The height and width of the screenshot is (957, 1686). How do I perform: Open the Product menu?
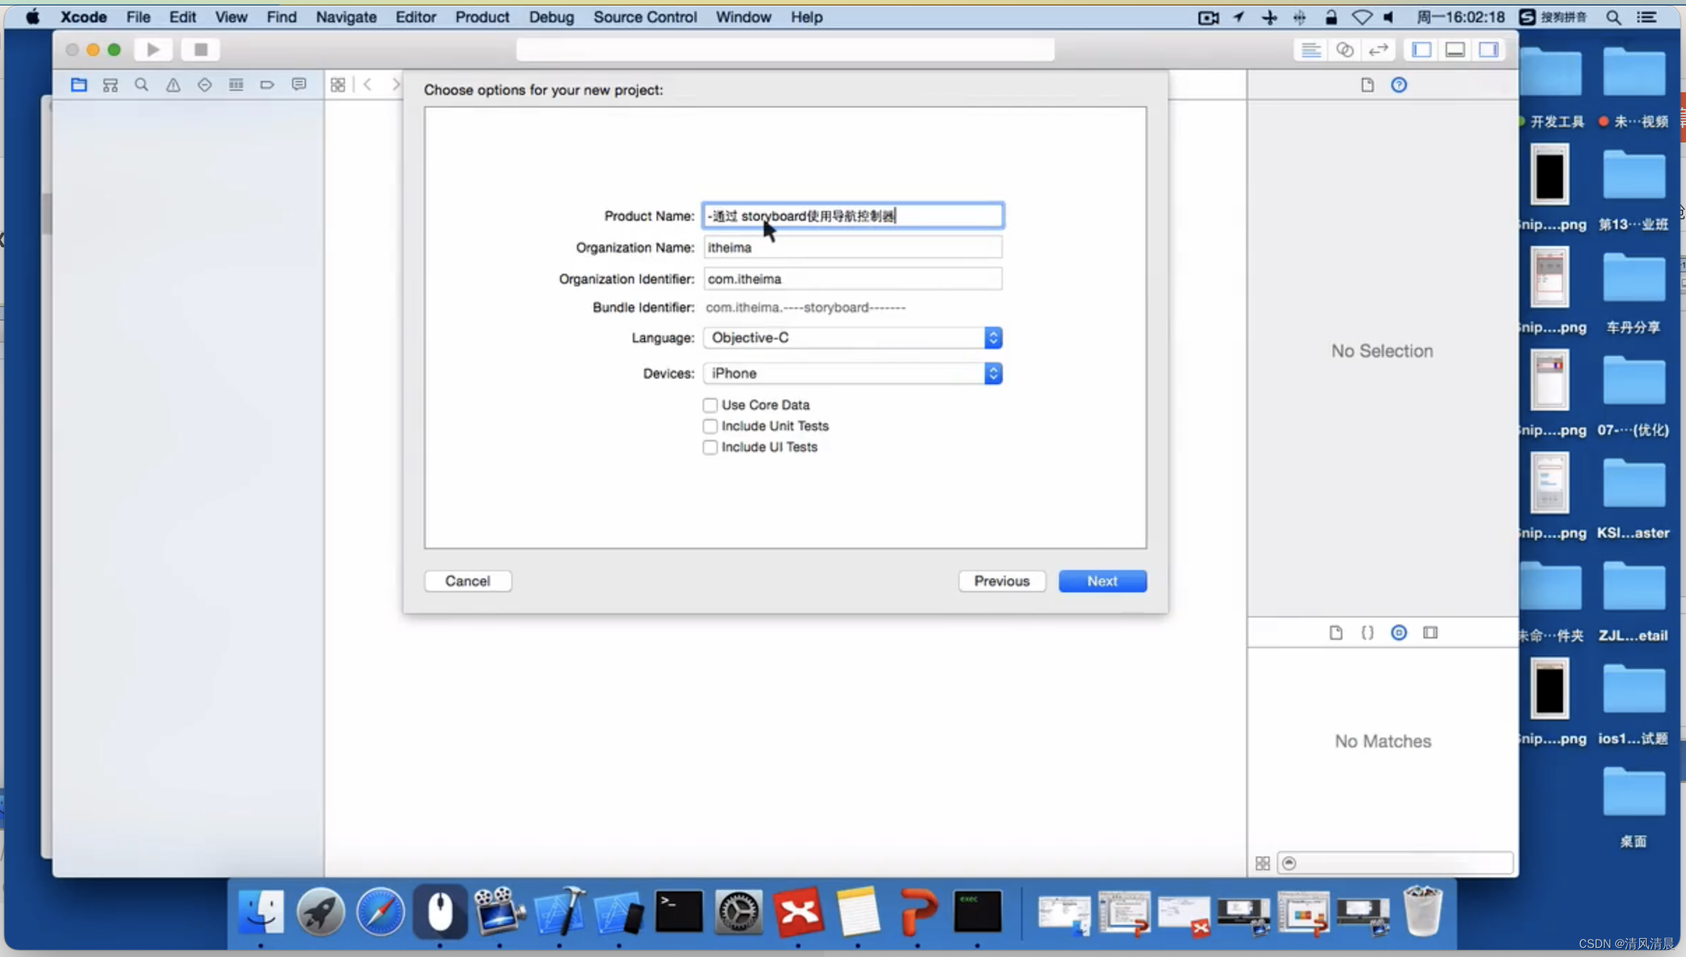(481, 16)
